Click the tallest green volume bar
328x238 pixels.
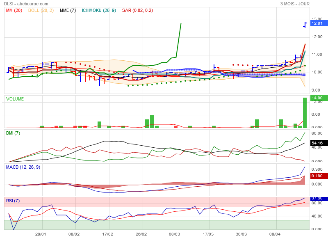(x=305, y=112)
